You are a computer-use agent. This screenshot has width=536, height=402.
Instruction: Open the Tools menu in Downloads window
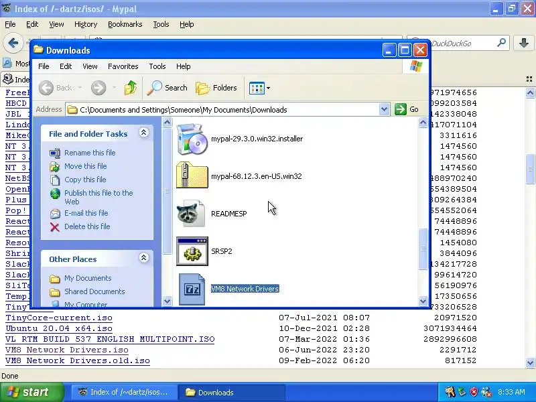tap(157, 66)
